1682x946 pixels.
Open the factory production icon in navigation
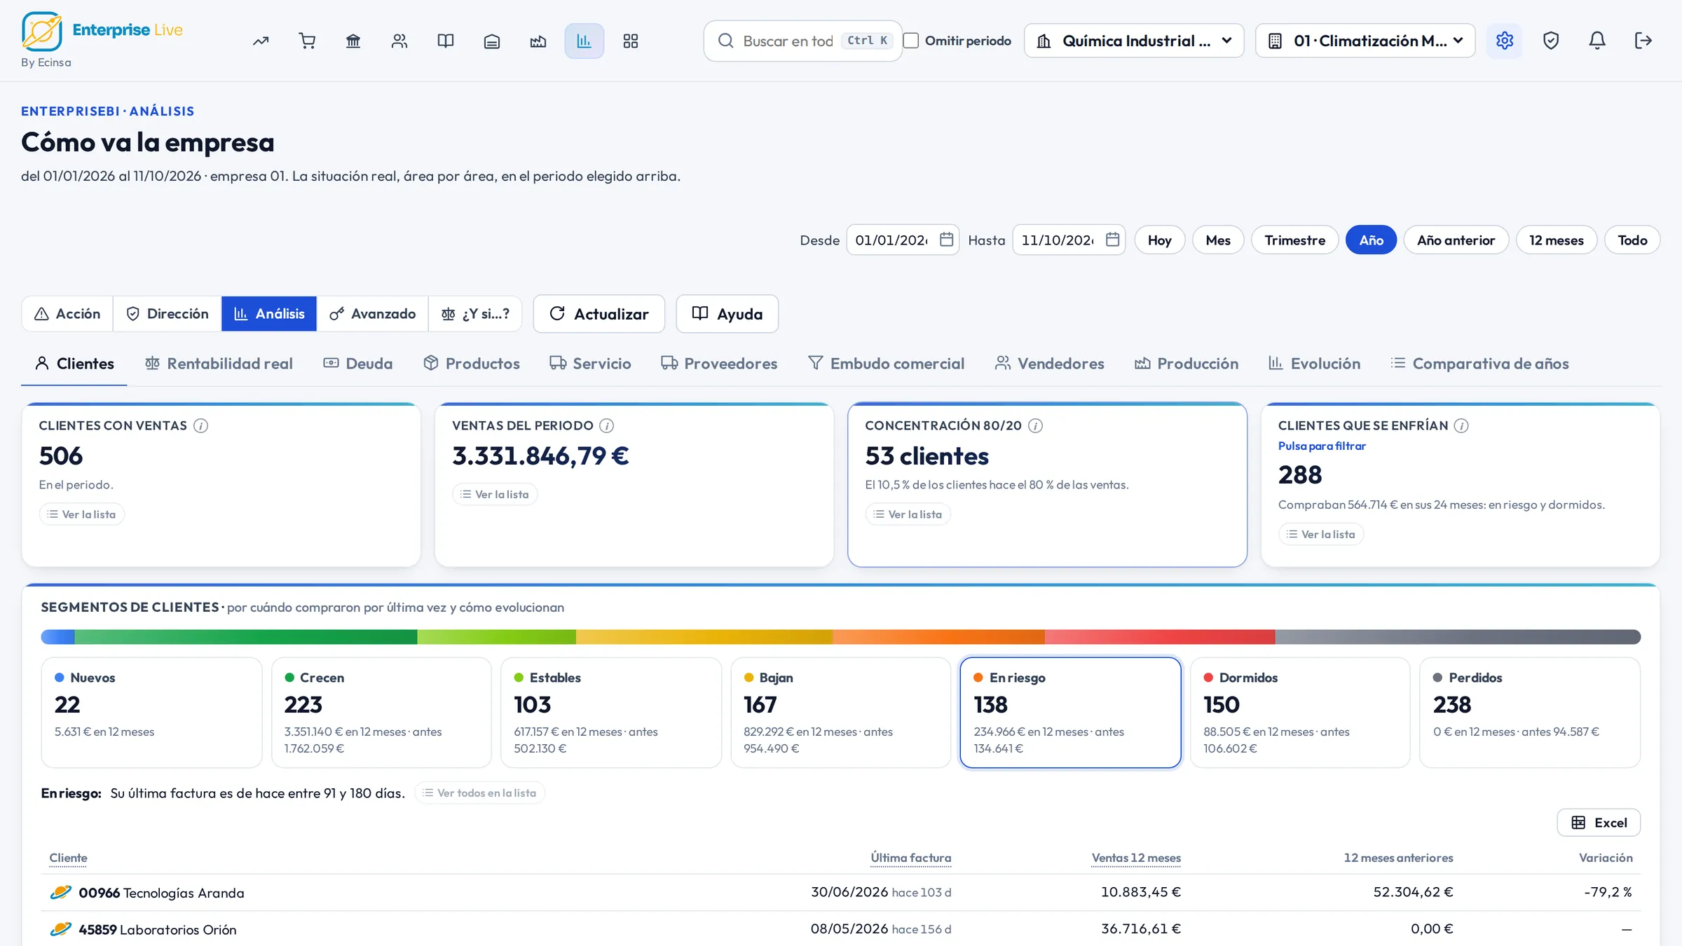(538, 41)
